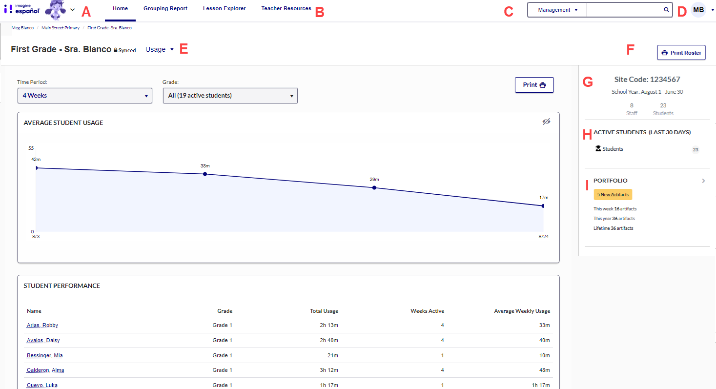Switch to the Grouping Report tab

(x=165, y=9)
